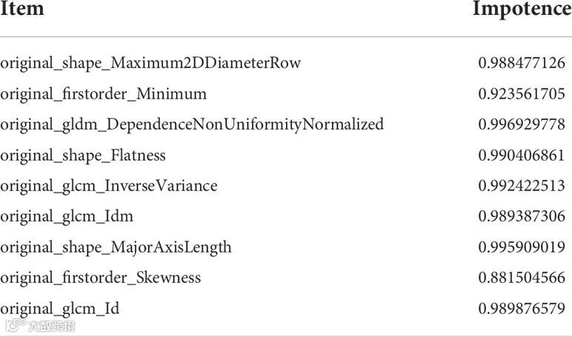572x337 pixels.
Task: Select the value 0.923561705
Action: [522, 94]
